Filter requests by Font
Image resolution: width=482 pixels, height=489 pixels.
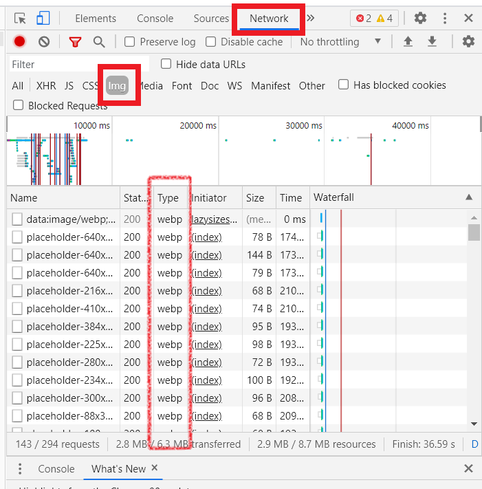click(182, 85)
